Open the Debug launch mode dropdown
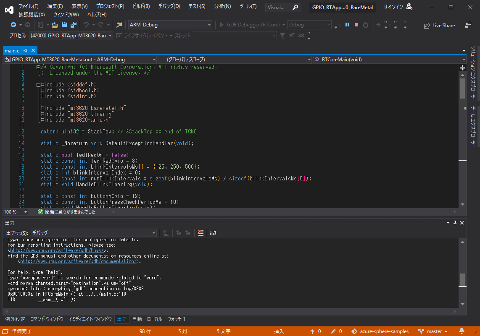This screenshot has height=336, width=480. click(x=309, y=25)
